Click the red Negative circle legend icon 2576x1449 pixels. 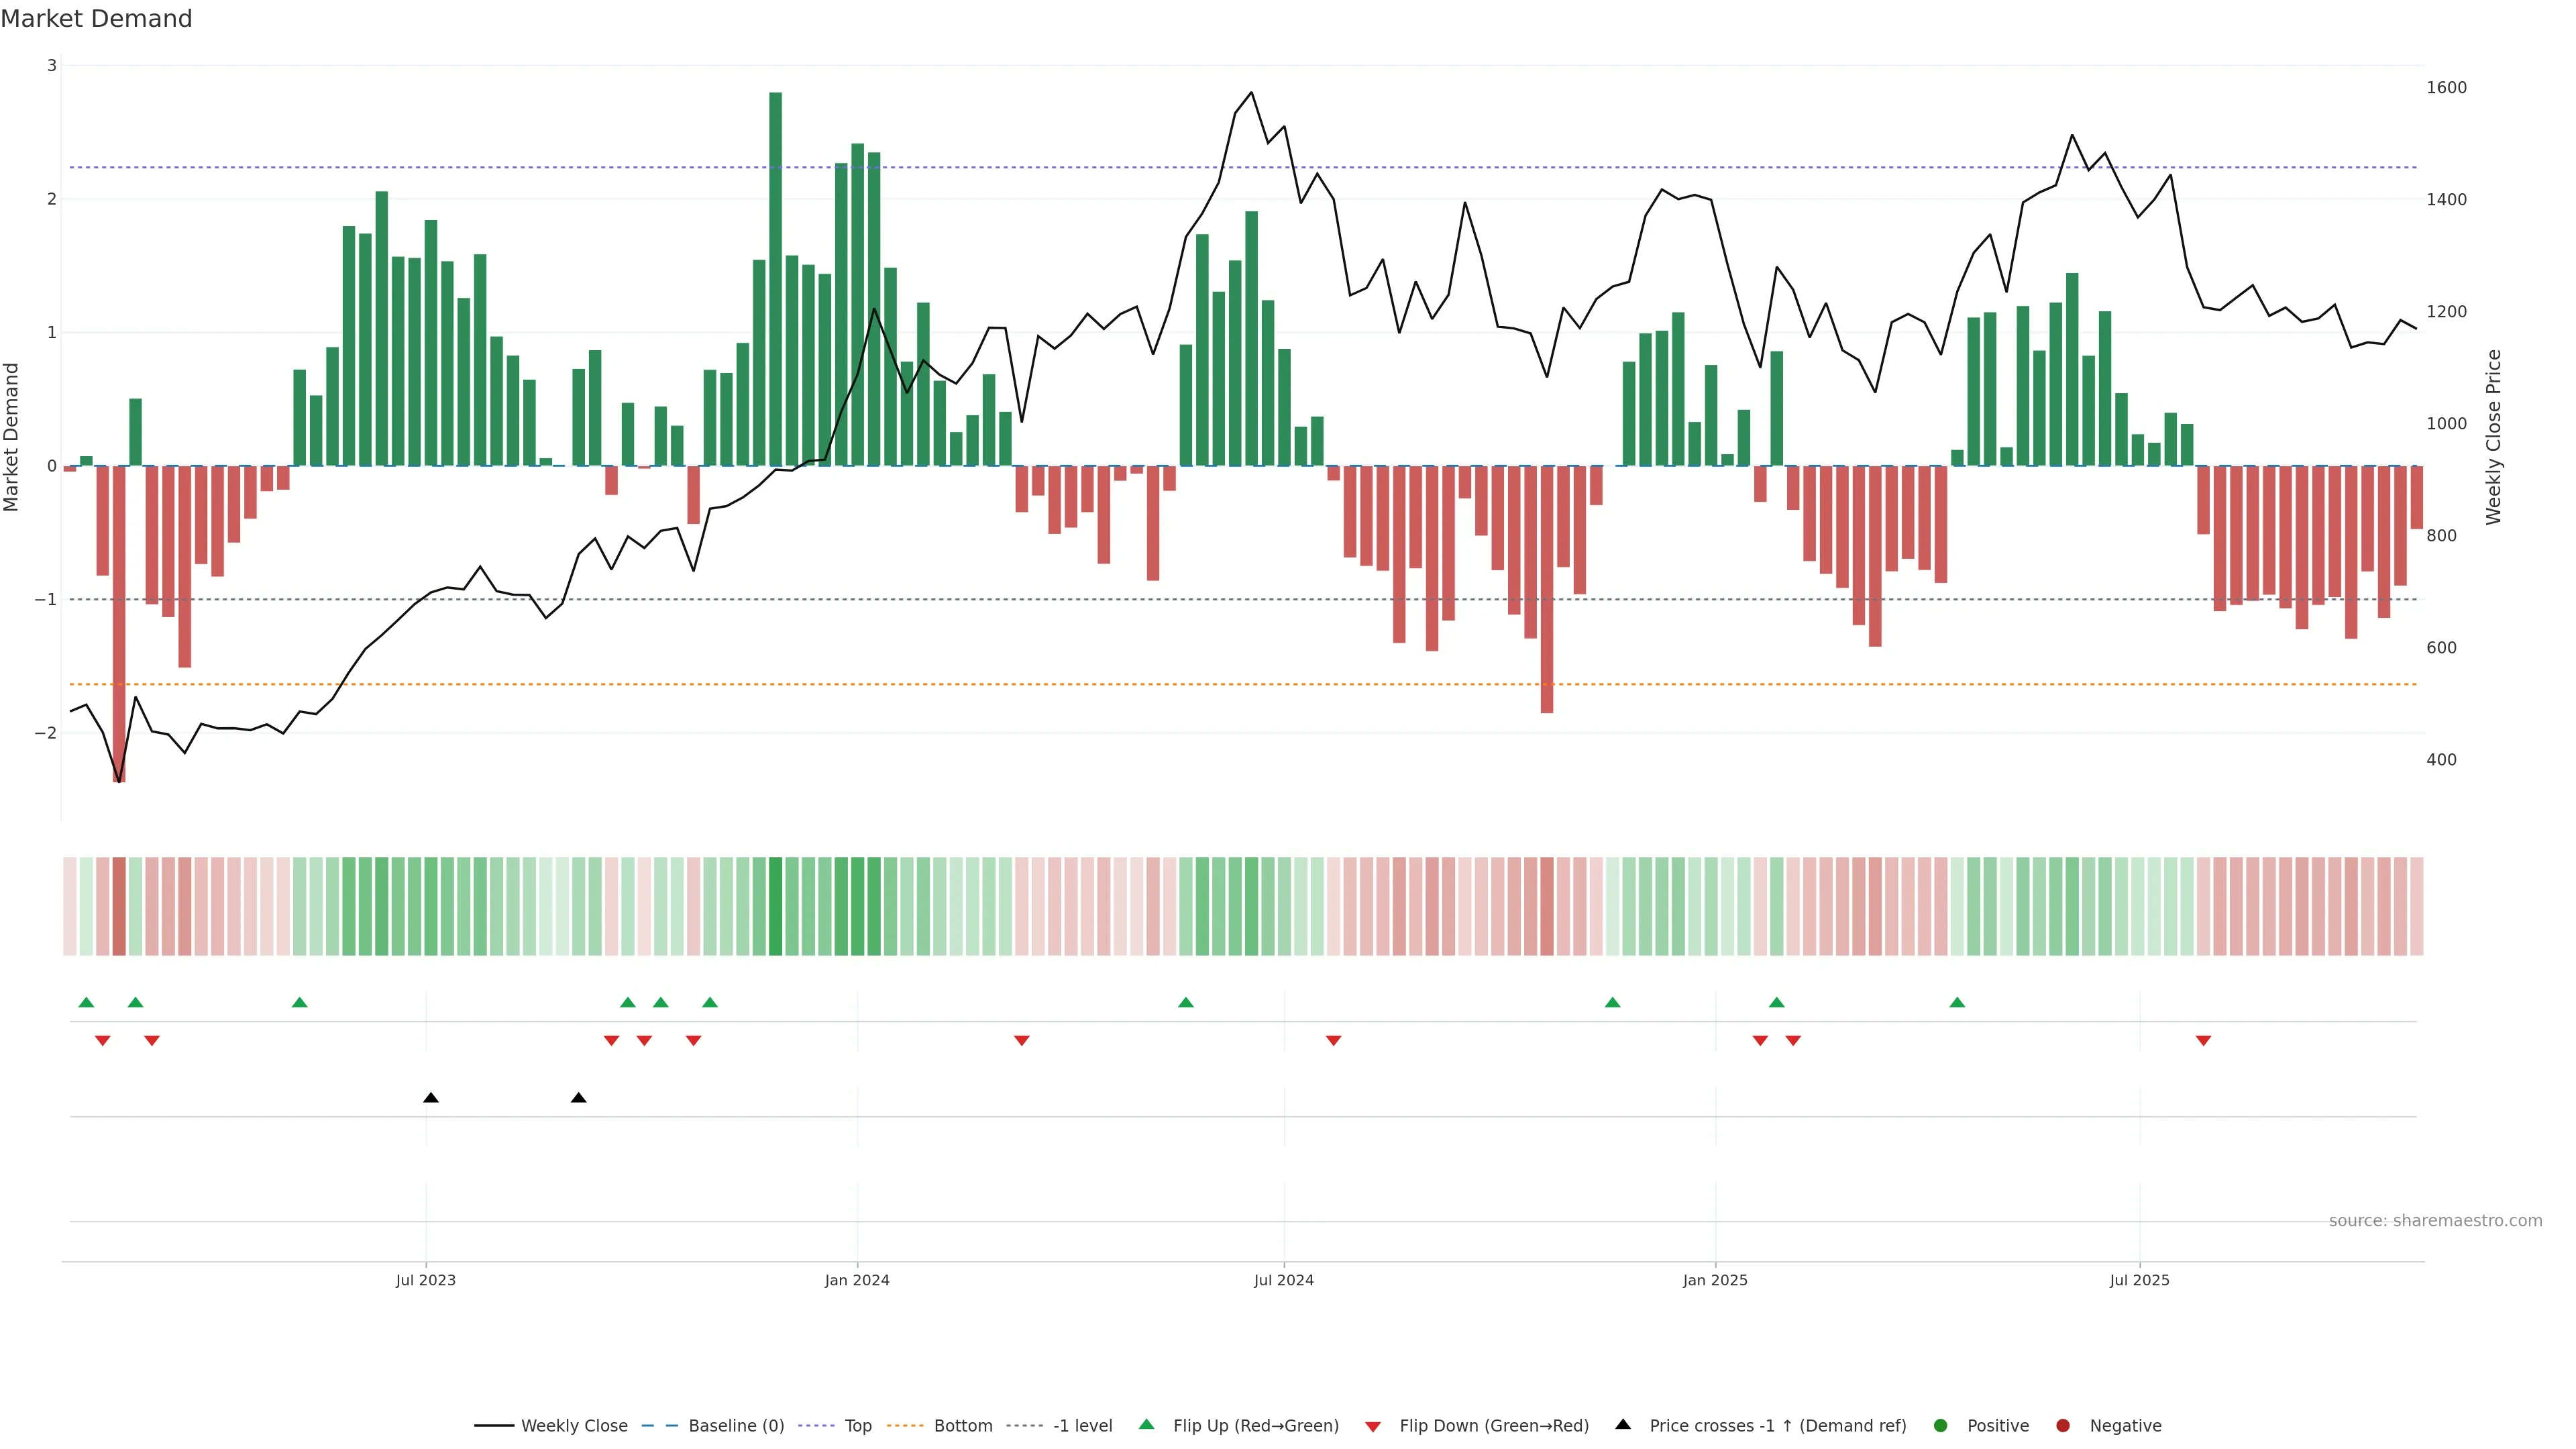coord(2062,1426)
